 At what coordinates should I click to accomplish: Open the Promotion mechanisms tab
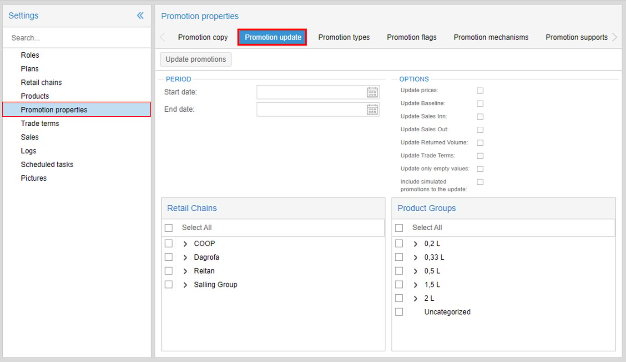click(491, 37)
